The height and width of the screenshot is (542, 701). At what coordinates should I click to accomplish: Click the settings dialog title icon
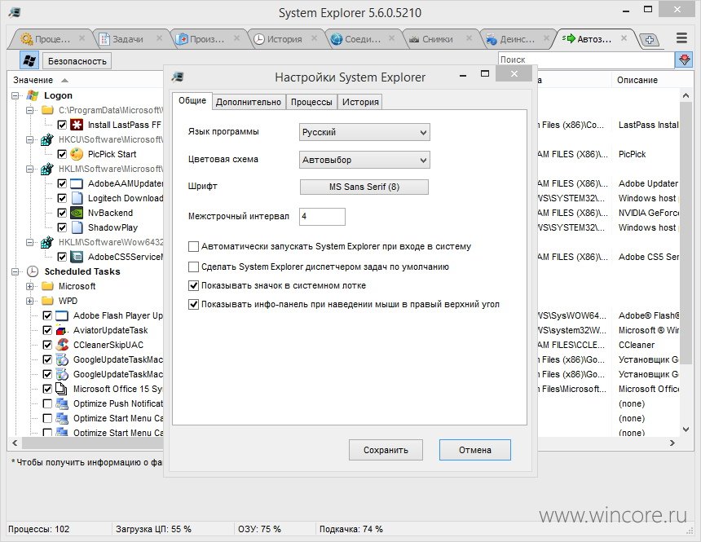(178, 77)
